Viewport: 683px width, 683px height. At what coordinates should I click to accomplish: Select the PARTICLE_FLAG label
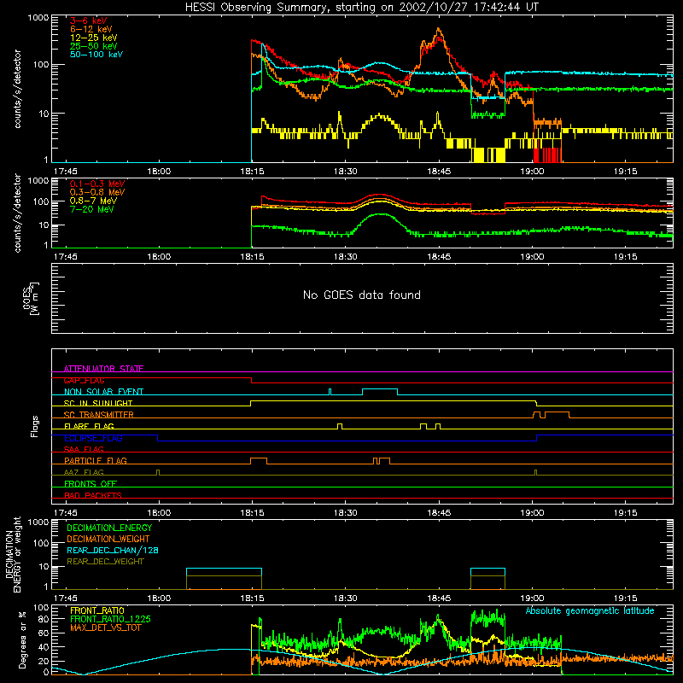96,460
